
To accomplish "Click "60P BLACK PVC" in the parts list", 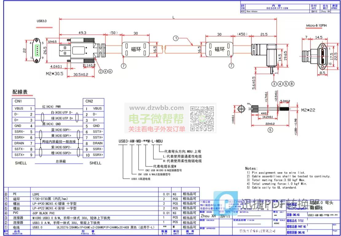I will point(44,213).
